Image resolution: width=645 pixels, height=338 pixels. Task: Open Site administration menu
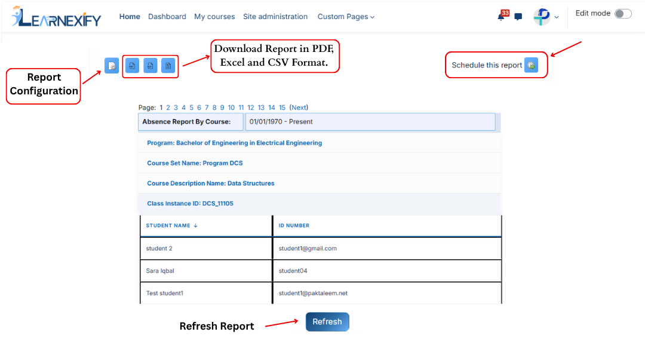(275, 17)
